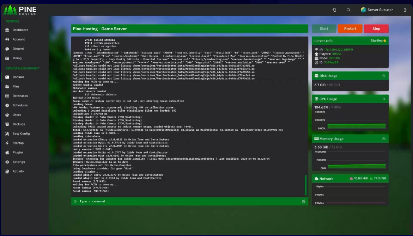
Task: Select the Console terminal icon
Action: pyautogui.click(x=7, y=77)
